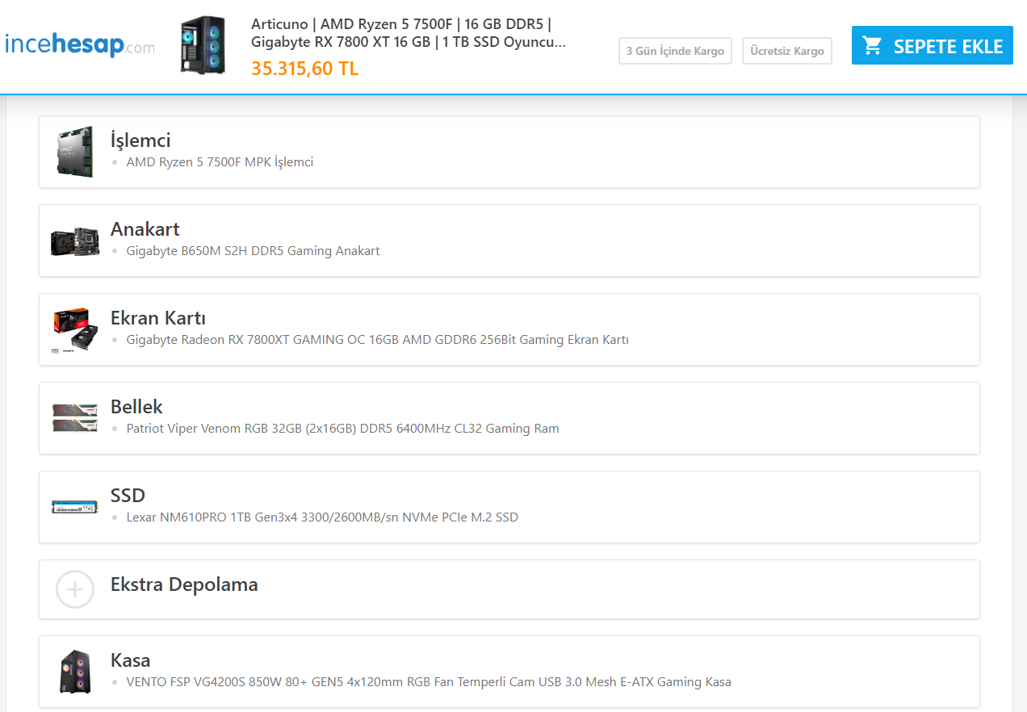Click the AMD Ryzen processor image

(75, 151)
